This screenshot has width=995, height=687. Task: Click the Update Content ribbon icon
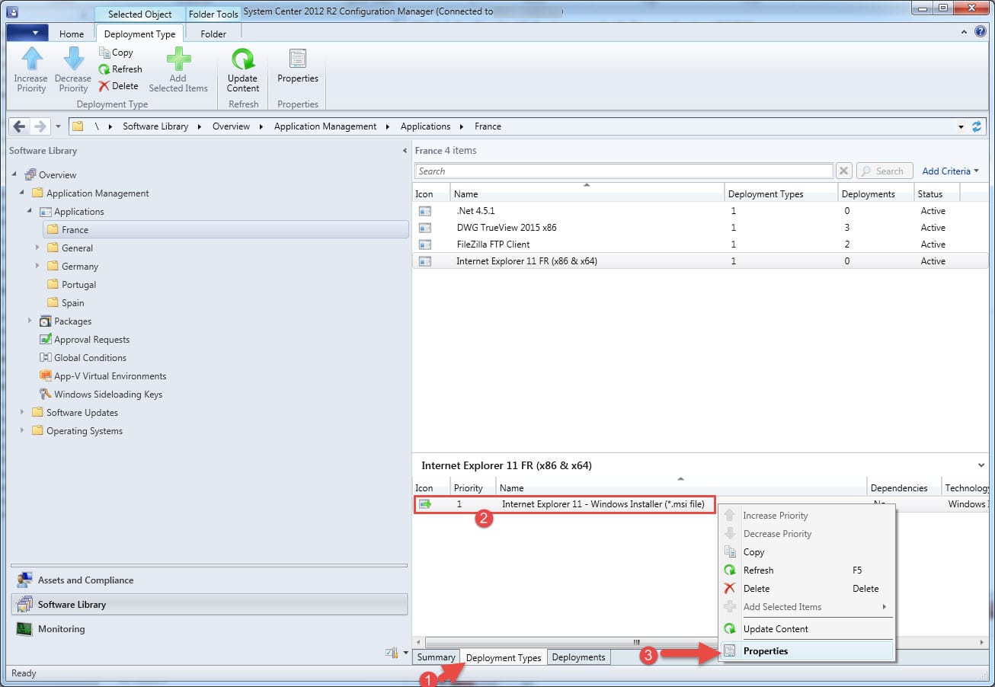242,59
